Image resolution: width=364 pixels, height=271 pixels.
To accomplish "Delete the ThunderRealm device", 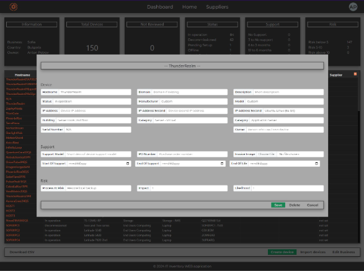I will (295, 205).
